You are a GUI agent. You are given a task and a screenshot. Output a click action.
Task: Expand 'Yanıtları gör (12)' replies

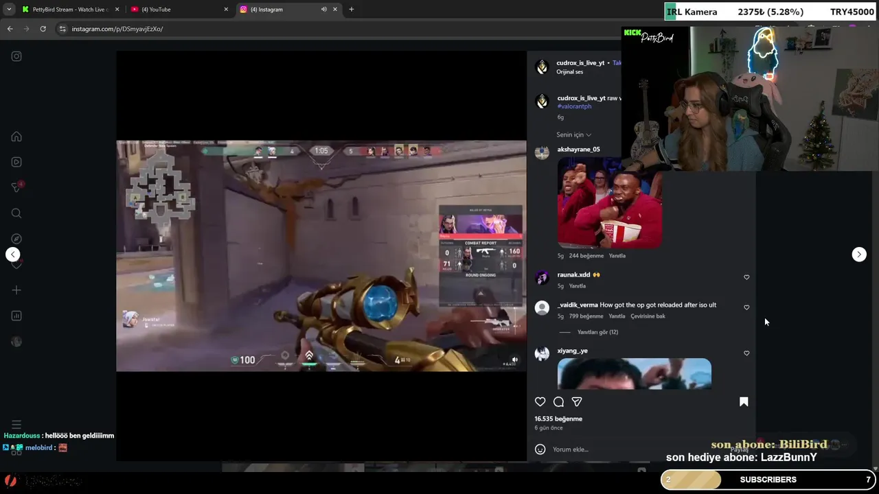597,332
